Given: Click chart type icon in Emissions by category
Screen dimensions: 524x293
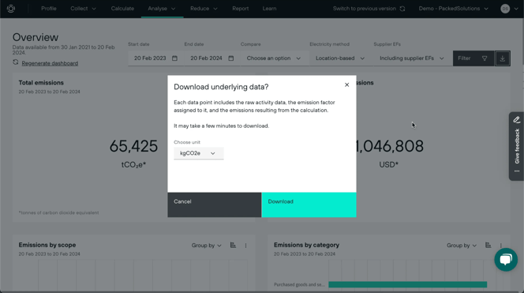Looking at the screenshot, I should tap(488, 245).
